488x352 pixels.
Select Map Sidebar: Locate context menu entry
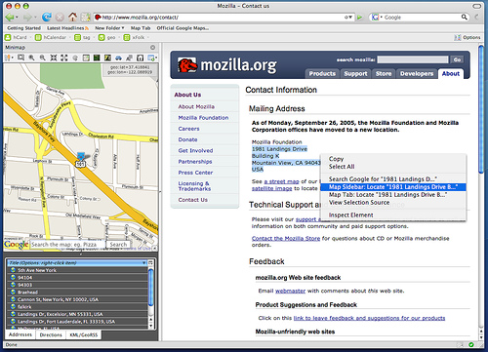pyautogui.click(x=393, y=187)
